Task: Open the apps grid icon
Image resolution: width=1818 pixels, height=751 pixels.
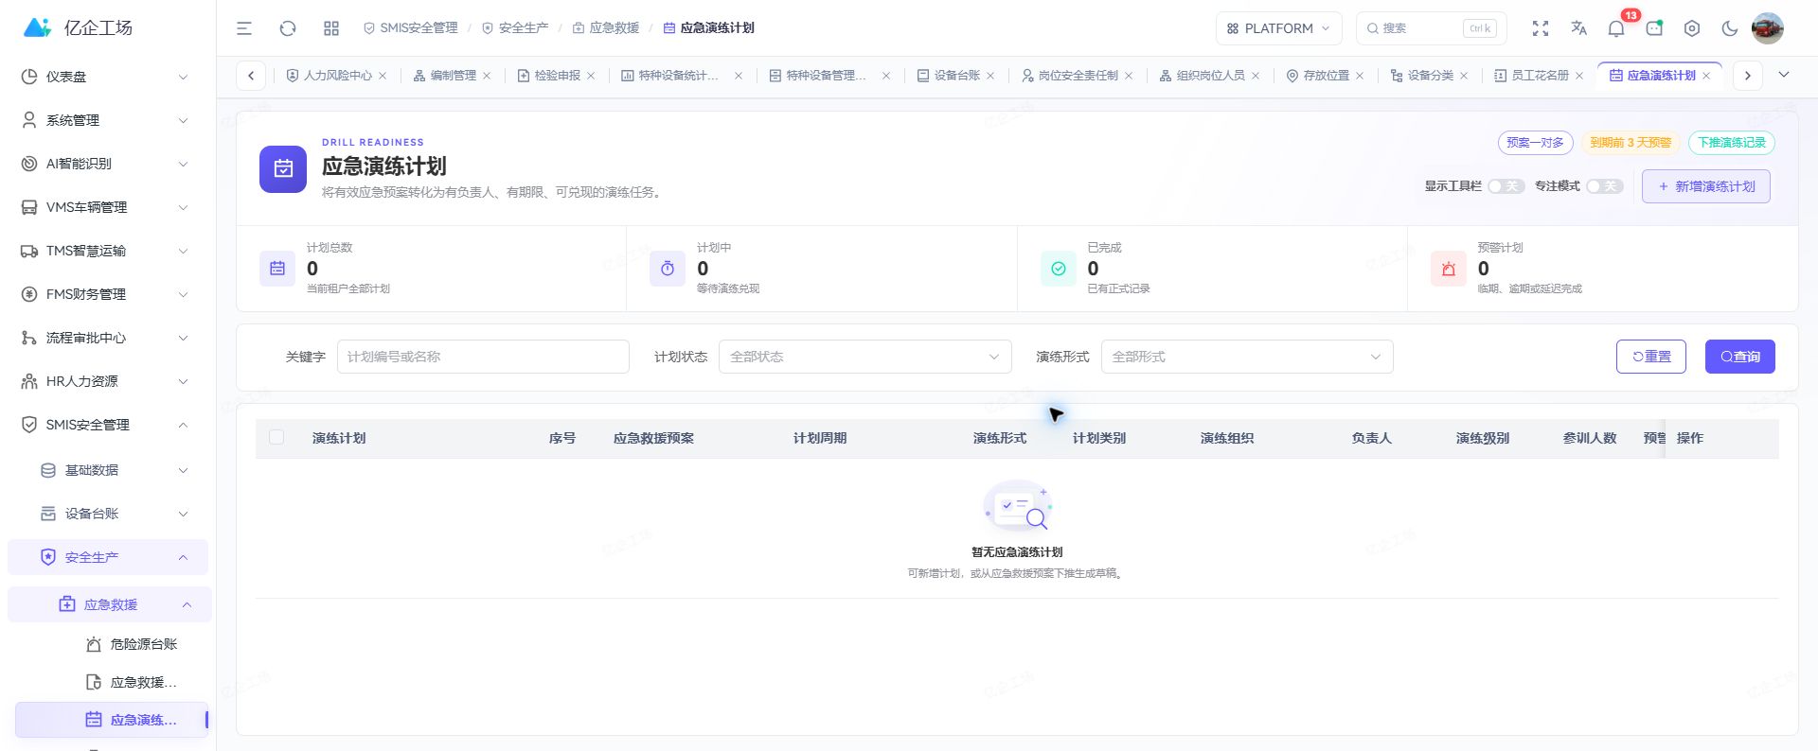Action: 331,28
